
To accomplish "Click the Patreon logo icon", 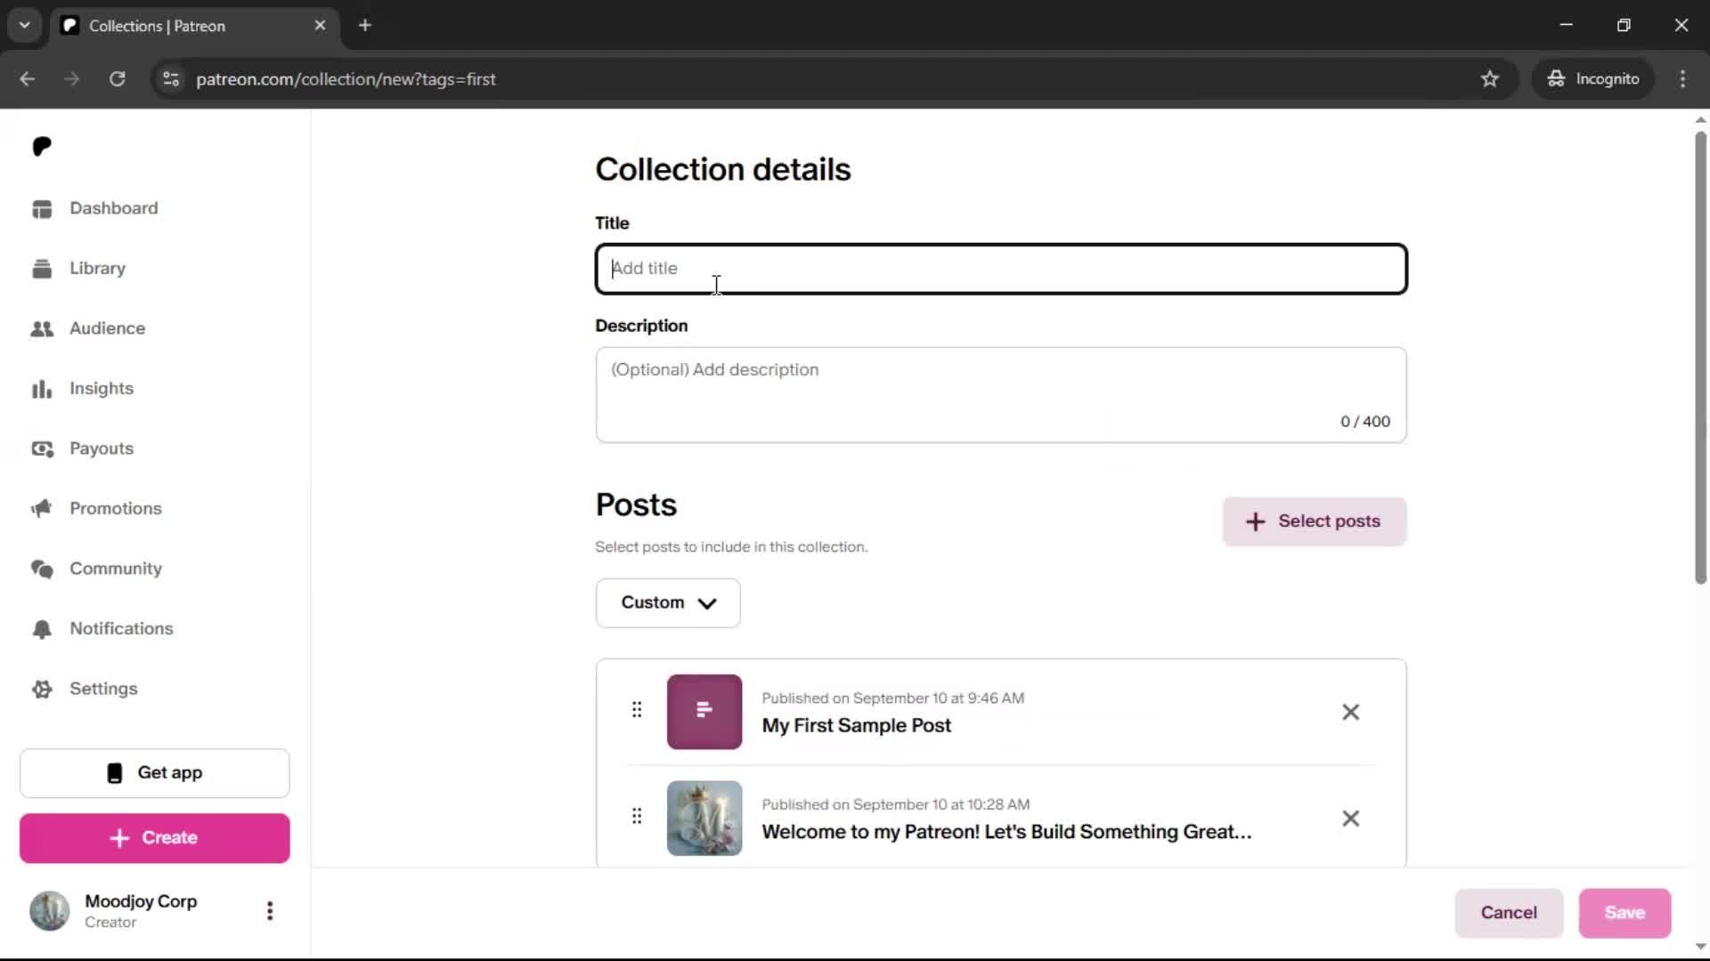I will (42, 146).
